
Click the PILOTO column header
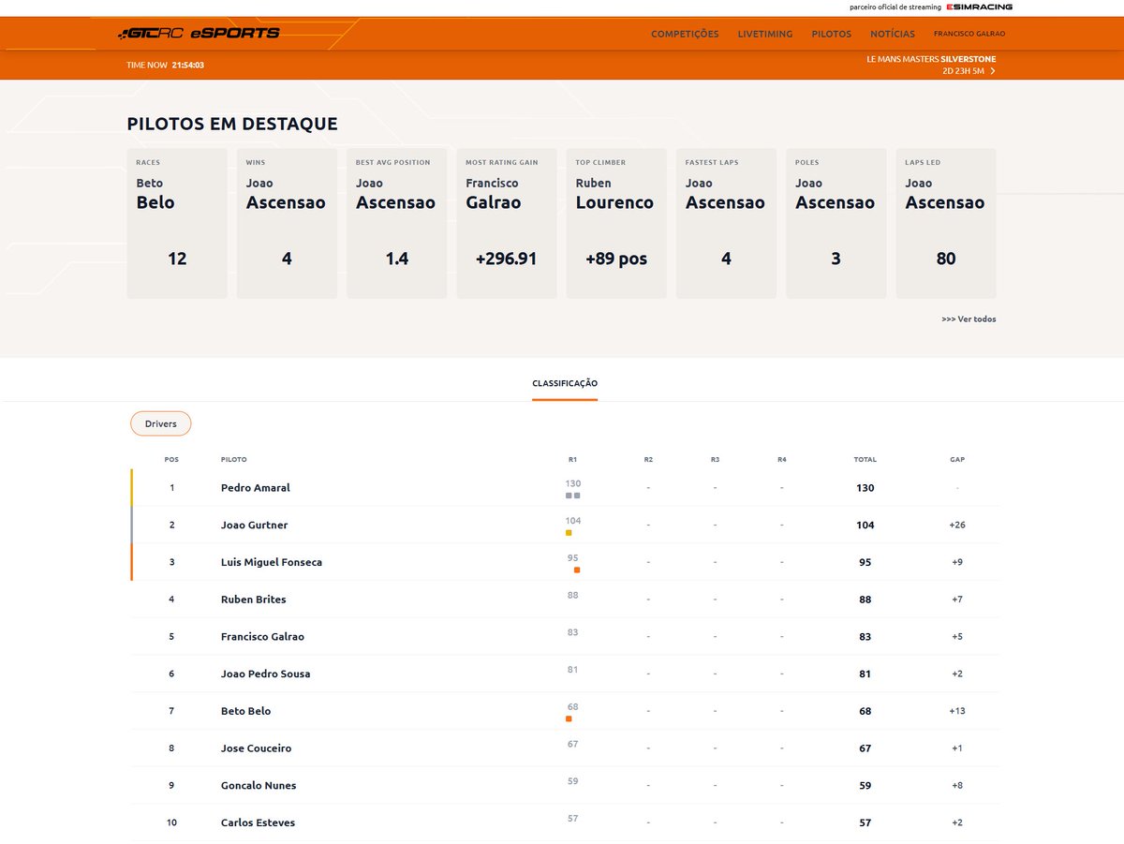tap(234, 460)
